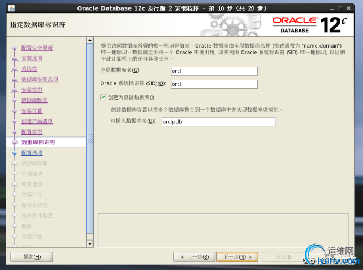The image size is (363, 270).
Task: Click the disabled 数据库存储 step text
Action: (x=34, y=163)
